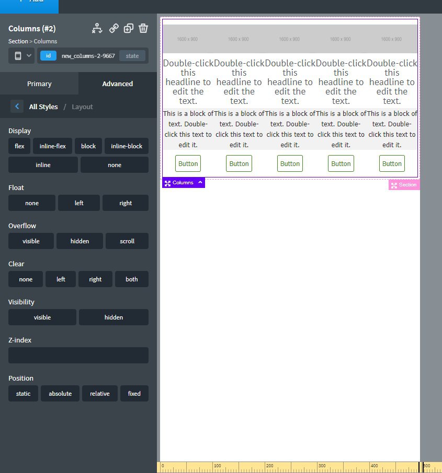Set Position to relative
This screenshot has width=442, height=473.
coord(100,393)
